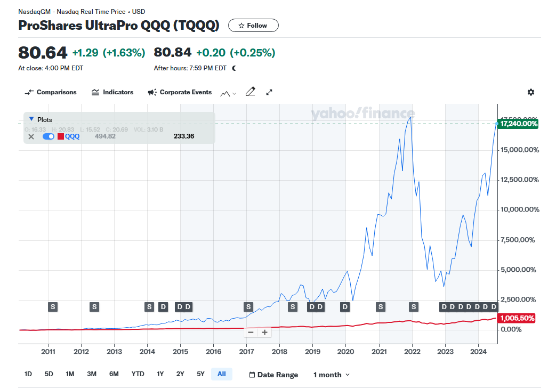Click the 1,005.50% QQQ value label
The image size is (548, 389).
[x=517, y=318]
